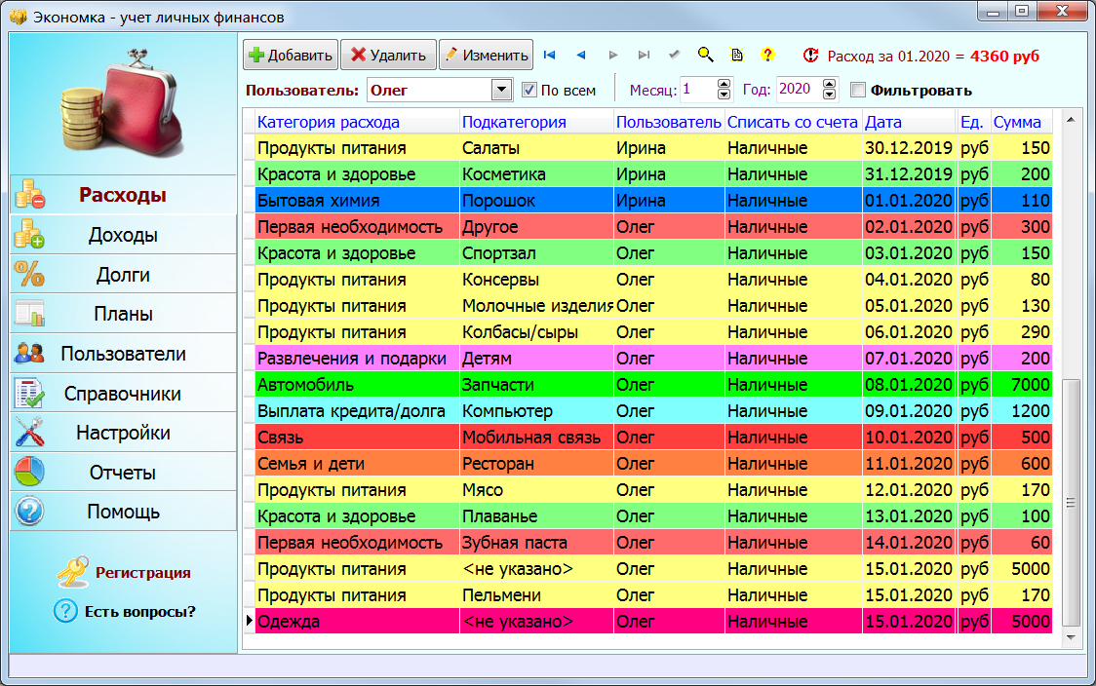Open the Расходы section
Viewport: 1096px width, 686px height.
[x=124, y=194]
